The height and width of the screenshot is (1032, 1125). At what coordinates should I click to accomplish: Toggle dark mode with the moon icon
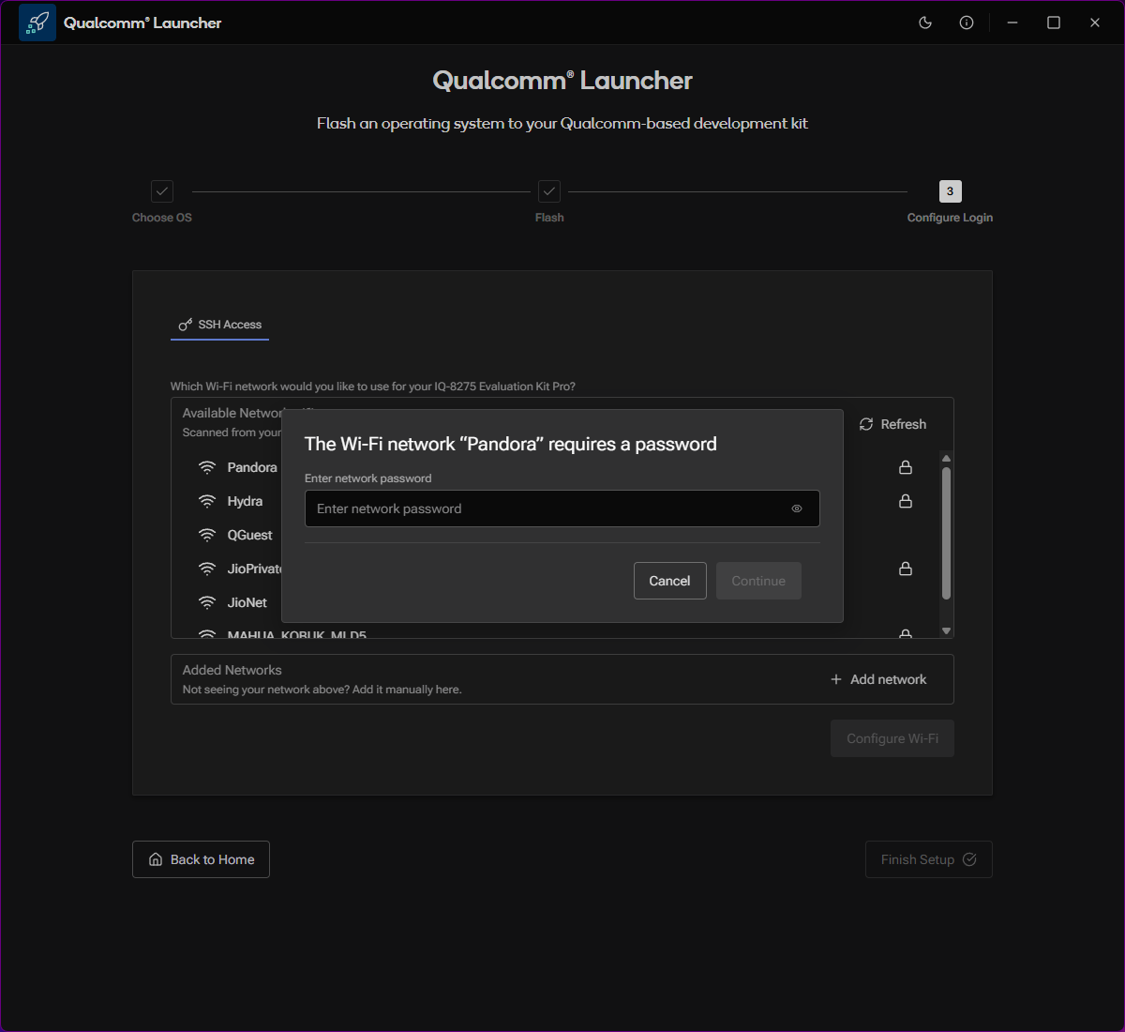coord(925,23)
